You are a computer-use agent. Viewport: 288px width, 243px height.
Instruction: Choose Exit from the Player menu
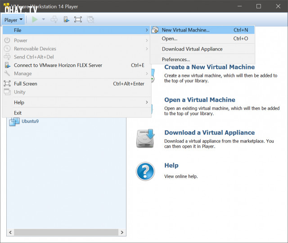coord(76,113)
